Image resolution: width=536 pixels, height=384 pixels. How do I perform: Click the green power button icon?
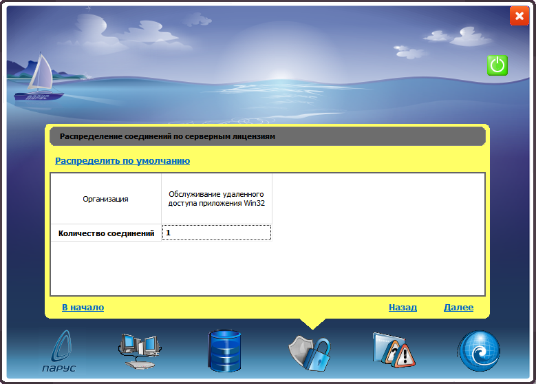pyautogui.click(x=497, y=65)
